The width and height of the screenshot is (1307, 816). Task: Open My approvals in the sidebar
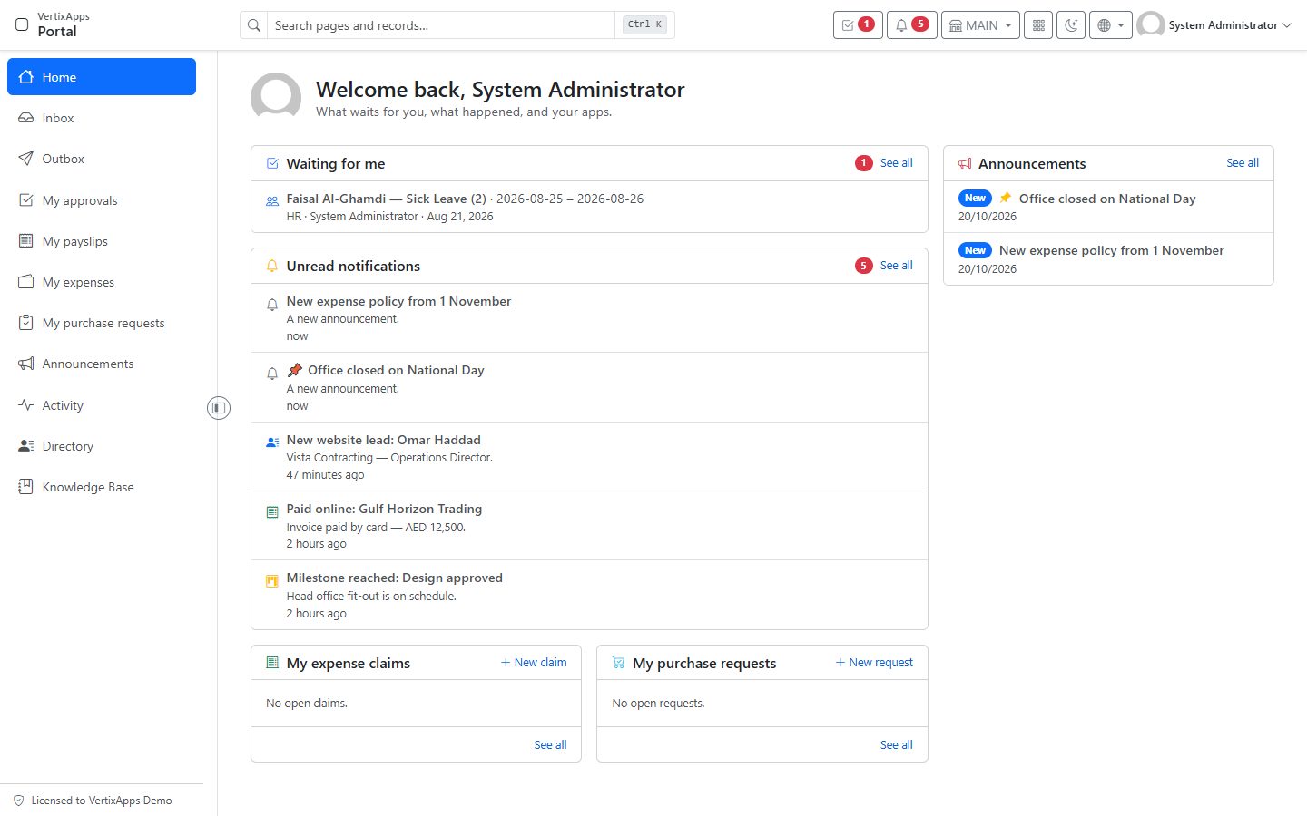[102, 200]
